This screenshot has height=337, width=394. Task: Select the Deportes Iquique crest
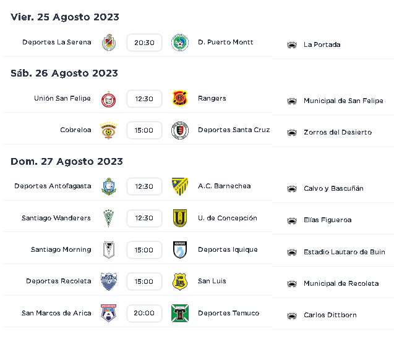(x=180, y=249)
